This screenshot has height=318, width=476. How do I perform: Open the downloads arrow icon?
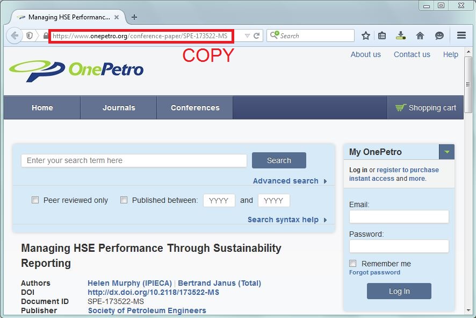401,36
